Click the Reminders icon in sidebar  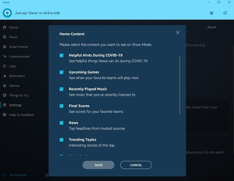point(5,76)
